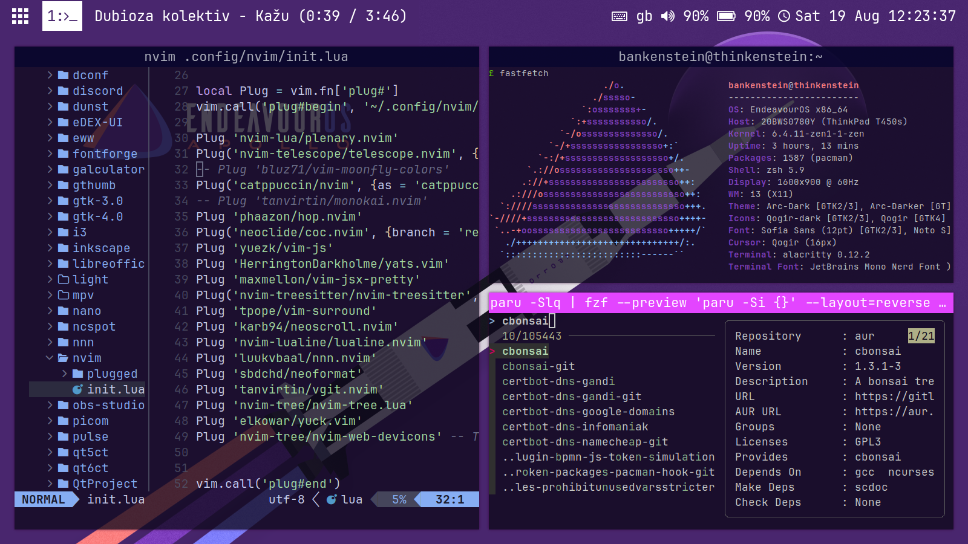
Task: Expand the gthumb folder chevron
Action: point(50,185)
